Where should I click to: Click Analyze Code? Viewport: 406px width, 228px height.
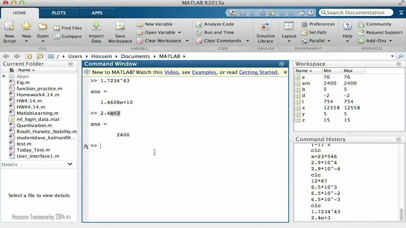point(215,24)
